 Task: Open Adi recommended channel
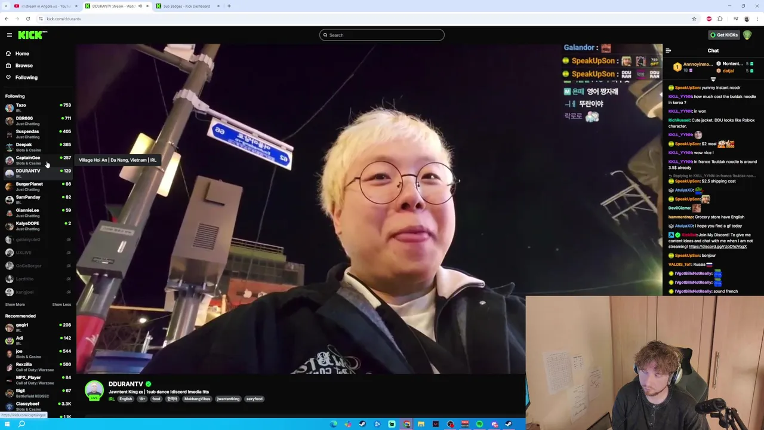click(x=37, y=340)
